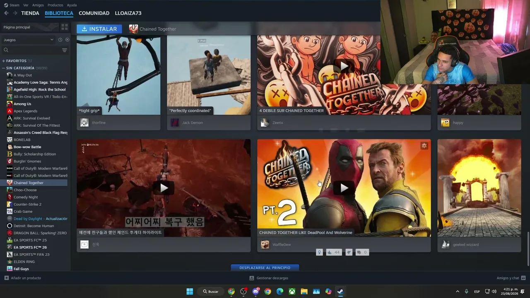Open the Juegos filter dropdown
Screen dimensions: 530x298
(29, 40)
